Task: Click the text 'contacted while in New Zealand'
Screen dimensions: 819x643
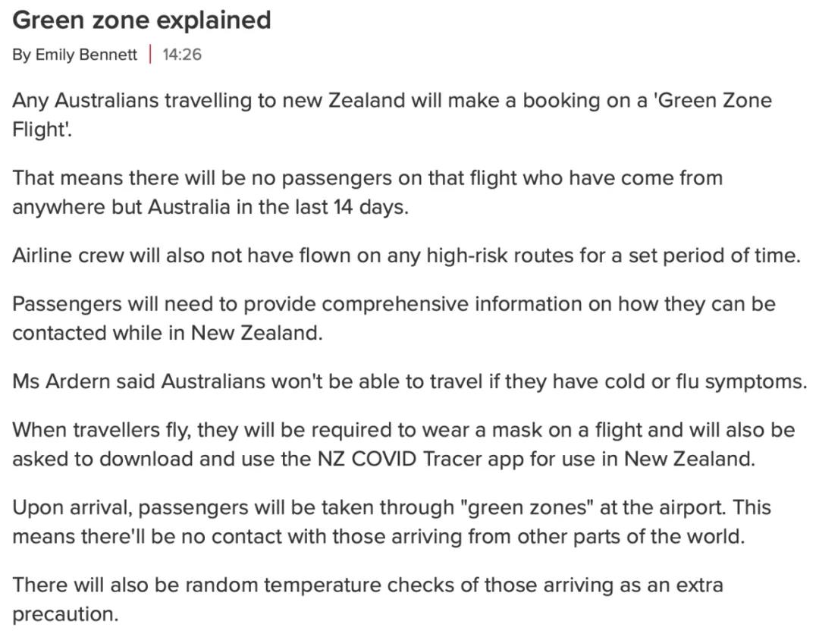Action: point(165,333)
